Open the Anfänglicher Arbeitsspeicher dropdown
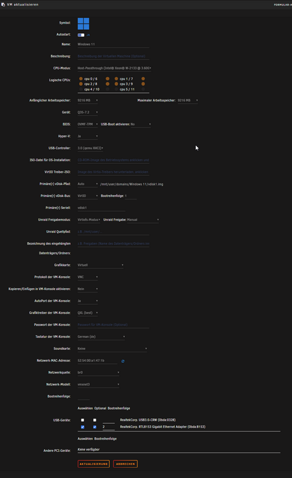Screen dimensions: 292x478 coord(88,100)
